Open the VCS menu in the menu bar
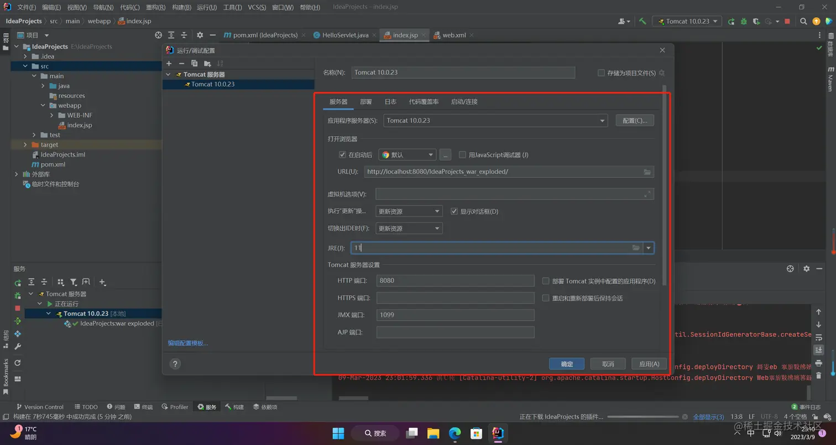The image size is (836, 445). pyautogui.click(x=257, y=7)
